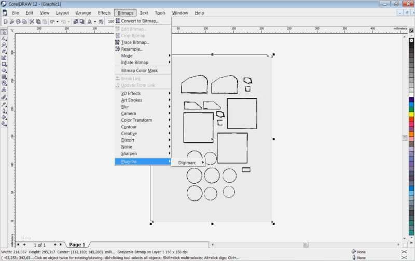Click the top-middle selection handle of bitmap
Viewport: 415px width, 261px height.
[x=212, y=54]
